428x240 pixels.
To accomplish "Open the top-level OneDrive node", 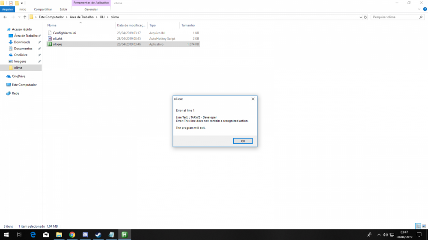I will (18, 76).
